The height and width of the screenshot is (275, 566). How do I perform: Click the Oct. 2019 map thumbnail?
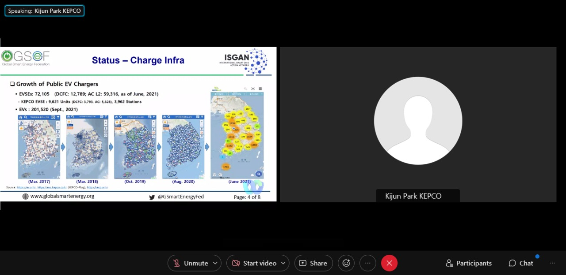(135, 147)
